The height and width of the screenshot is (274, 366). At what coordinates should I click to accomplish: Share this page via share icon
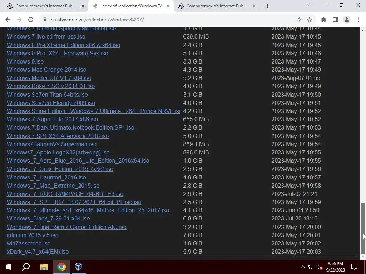coord(298,20)
